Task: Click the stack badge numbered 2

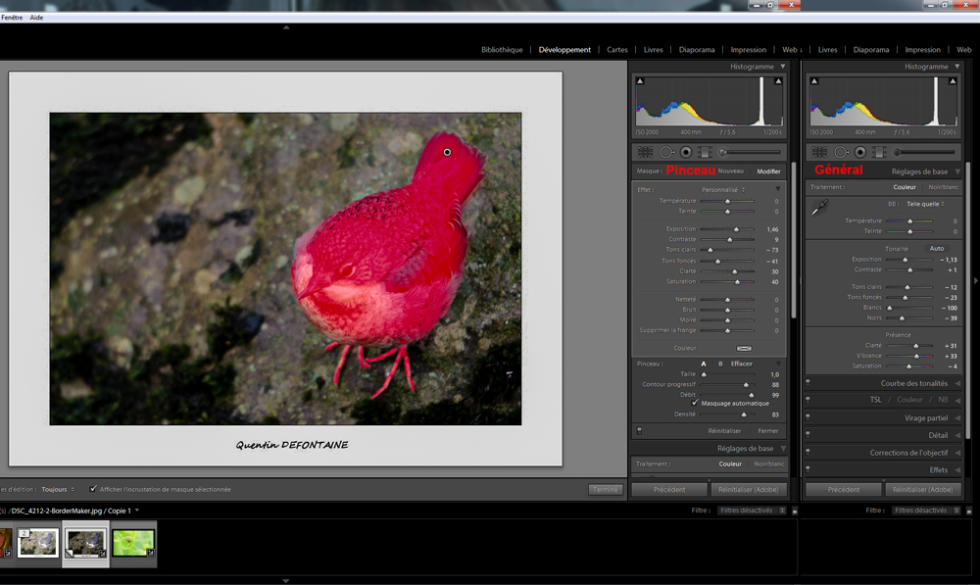Action: (24, 533)
